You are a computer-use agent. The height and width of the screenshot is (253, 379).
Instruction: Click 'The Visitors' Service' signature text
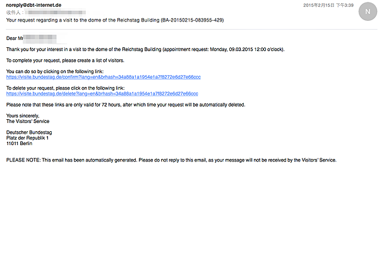[28, 121]
